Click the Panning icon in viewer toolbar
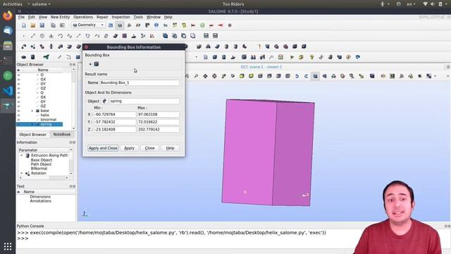Image resolution: width=451 pixels, height=254 pixels. coord(205,76)
